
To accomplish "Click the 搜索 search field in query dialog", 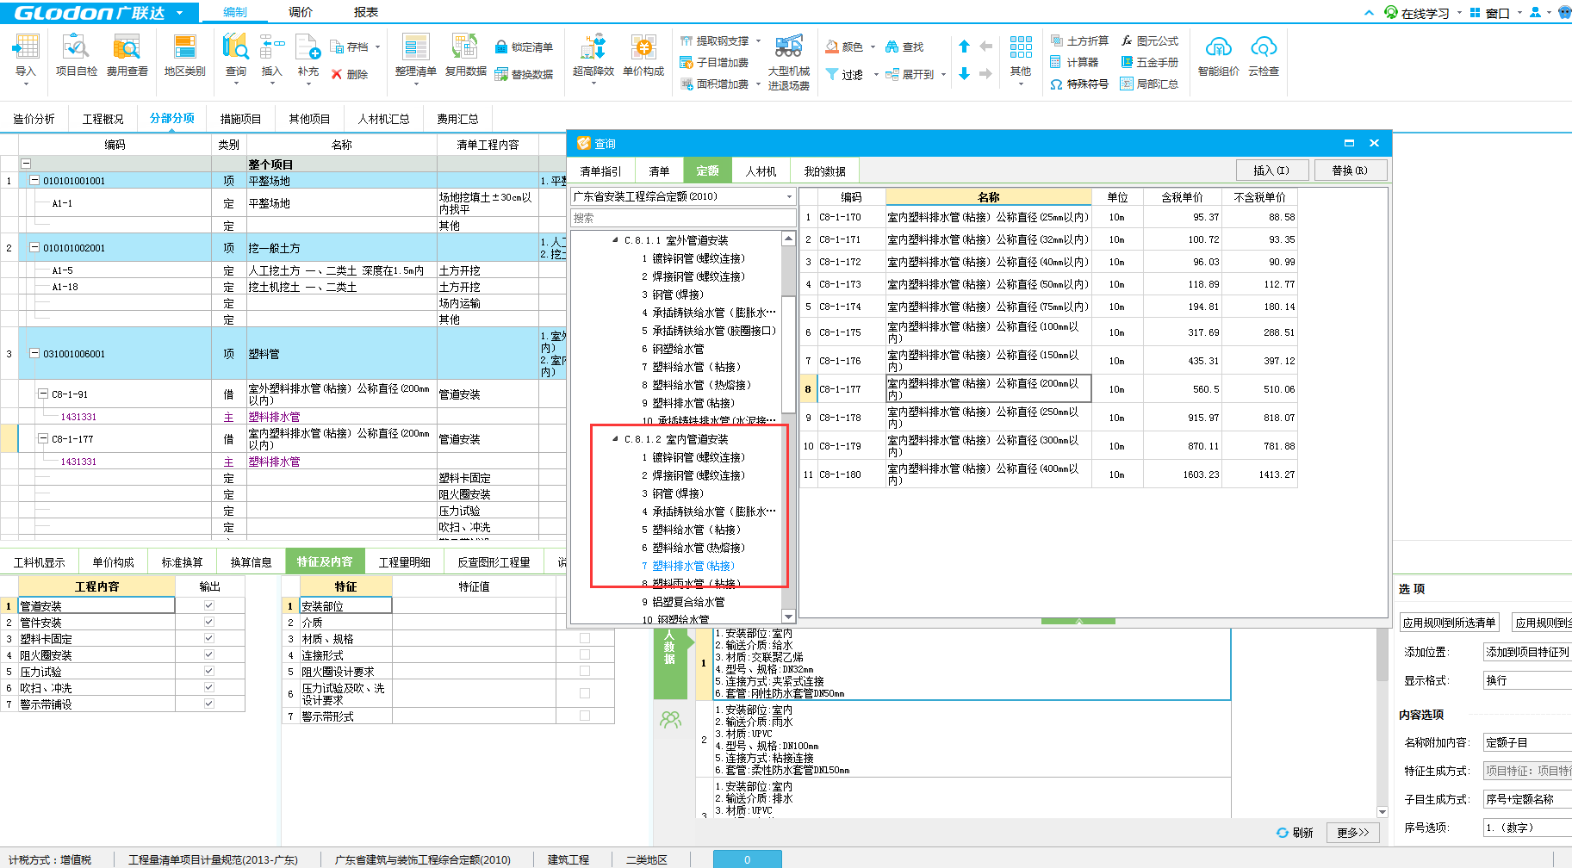I will pos(681,219).
